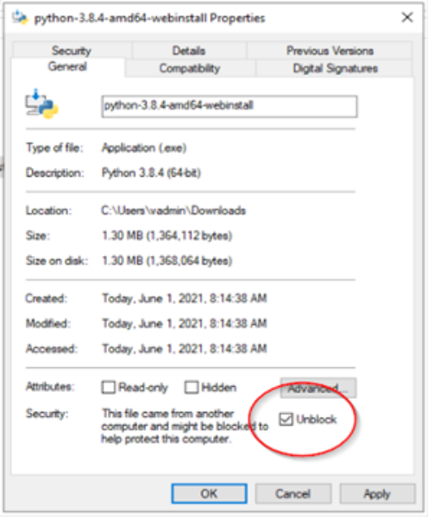Click the Python installer icon in title bar
Screen dimensions: 428x517
20,17
